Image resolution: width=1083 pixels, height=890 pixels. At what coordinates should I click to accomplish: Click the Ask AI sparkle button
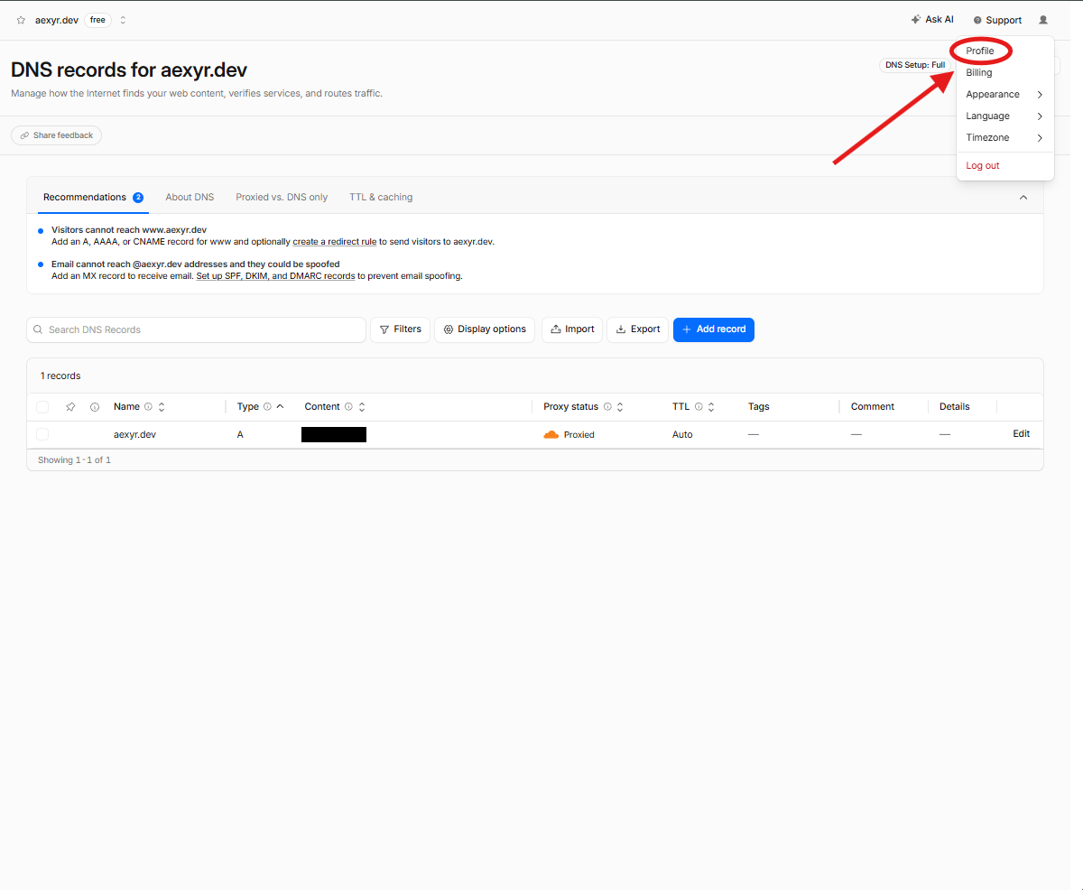tap(932, 20)
